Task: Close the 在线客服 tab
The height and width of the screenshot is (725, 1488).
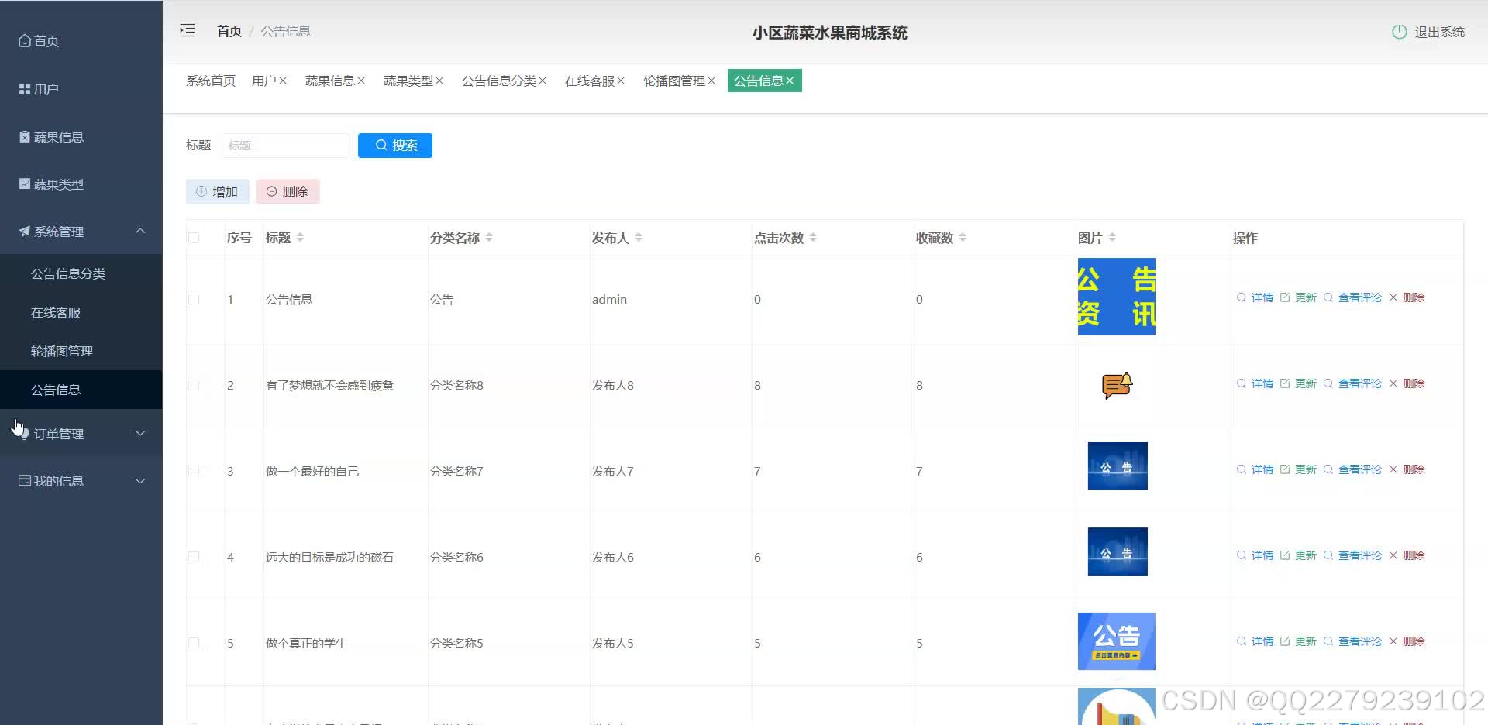Action: (x=622, y=81)
